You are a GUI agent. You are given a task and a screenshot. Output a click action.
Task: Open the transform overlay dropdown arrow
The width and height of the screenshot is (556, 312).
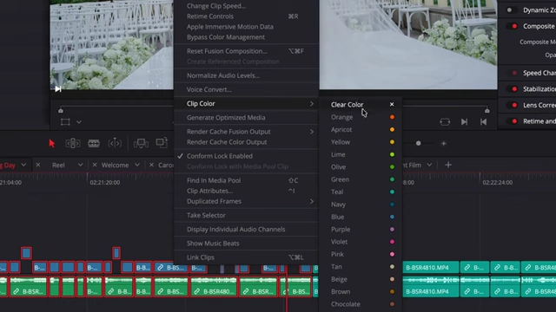tap(79, 122)
